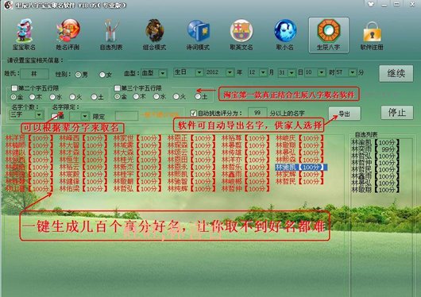Switch to 诗词模式 poetry mode
Image resolution: width=421 pixels, height=297 pixels.
198,34
